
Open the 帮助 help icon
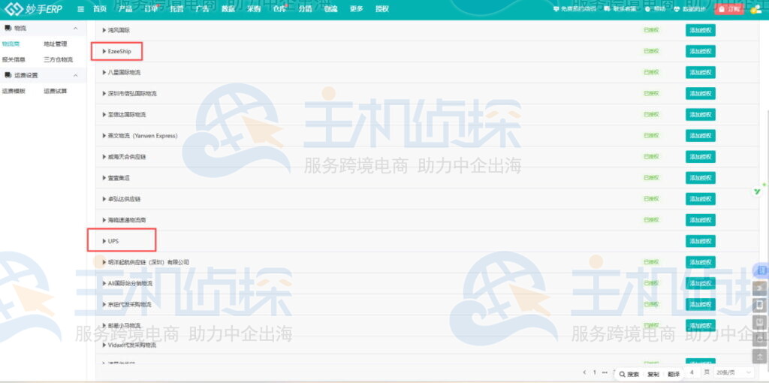coord(647,9)
